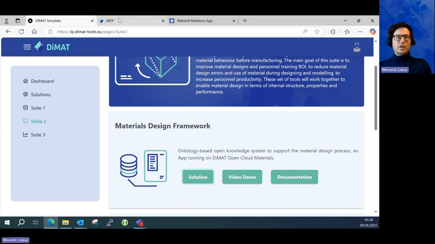
Task: Close the DiMAT template tab
Action: pyautogui.click(x=92, y=21)
